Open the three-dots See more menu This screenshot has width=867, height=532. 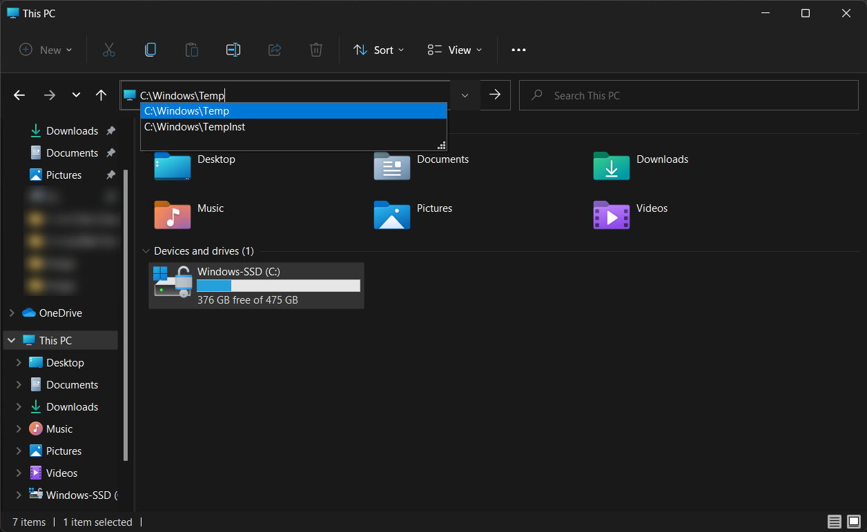coord(518,50)
